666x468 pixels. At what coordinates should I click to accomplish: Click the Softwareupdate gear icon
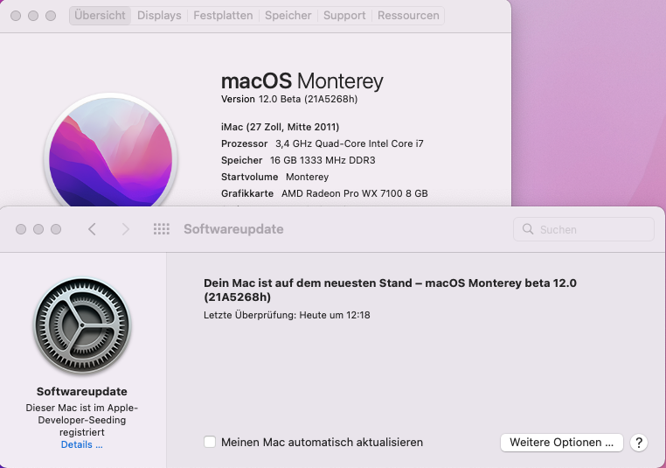tap(82, 326)
